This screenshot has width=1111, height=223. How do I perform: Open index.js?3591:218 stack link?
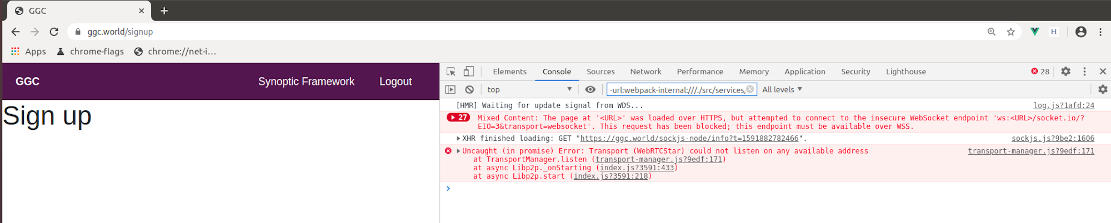point(611,176)
